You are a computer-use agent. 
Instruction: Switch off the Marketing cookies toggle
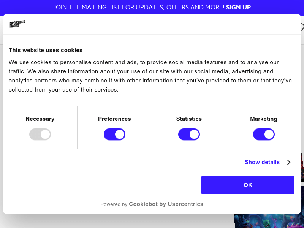pyautogui.click(x=264, y=134)
